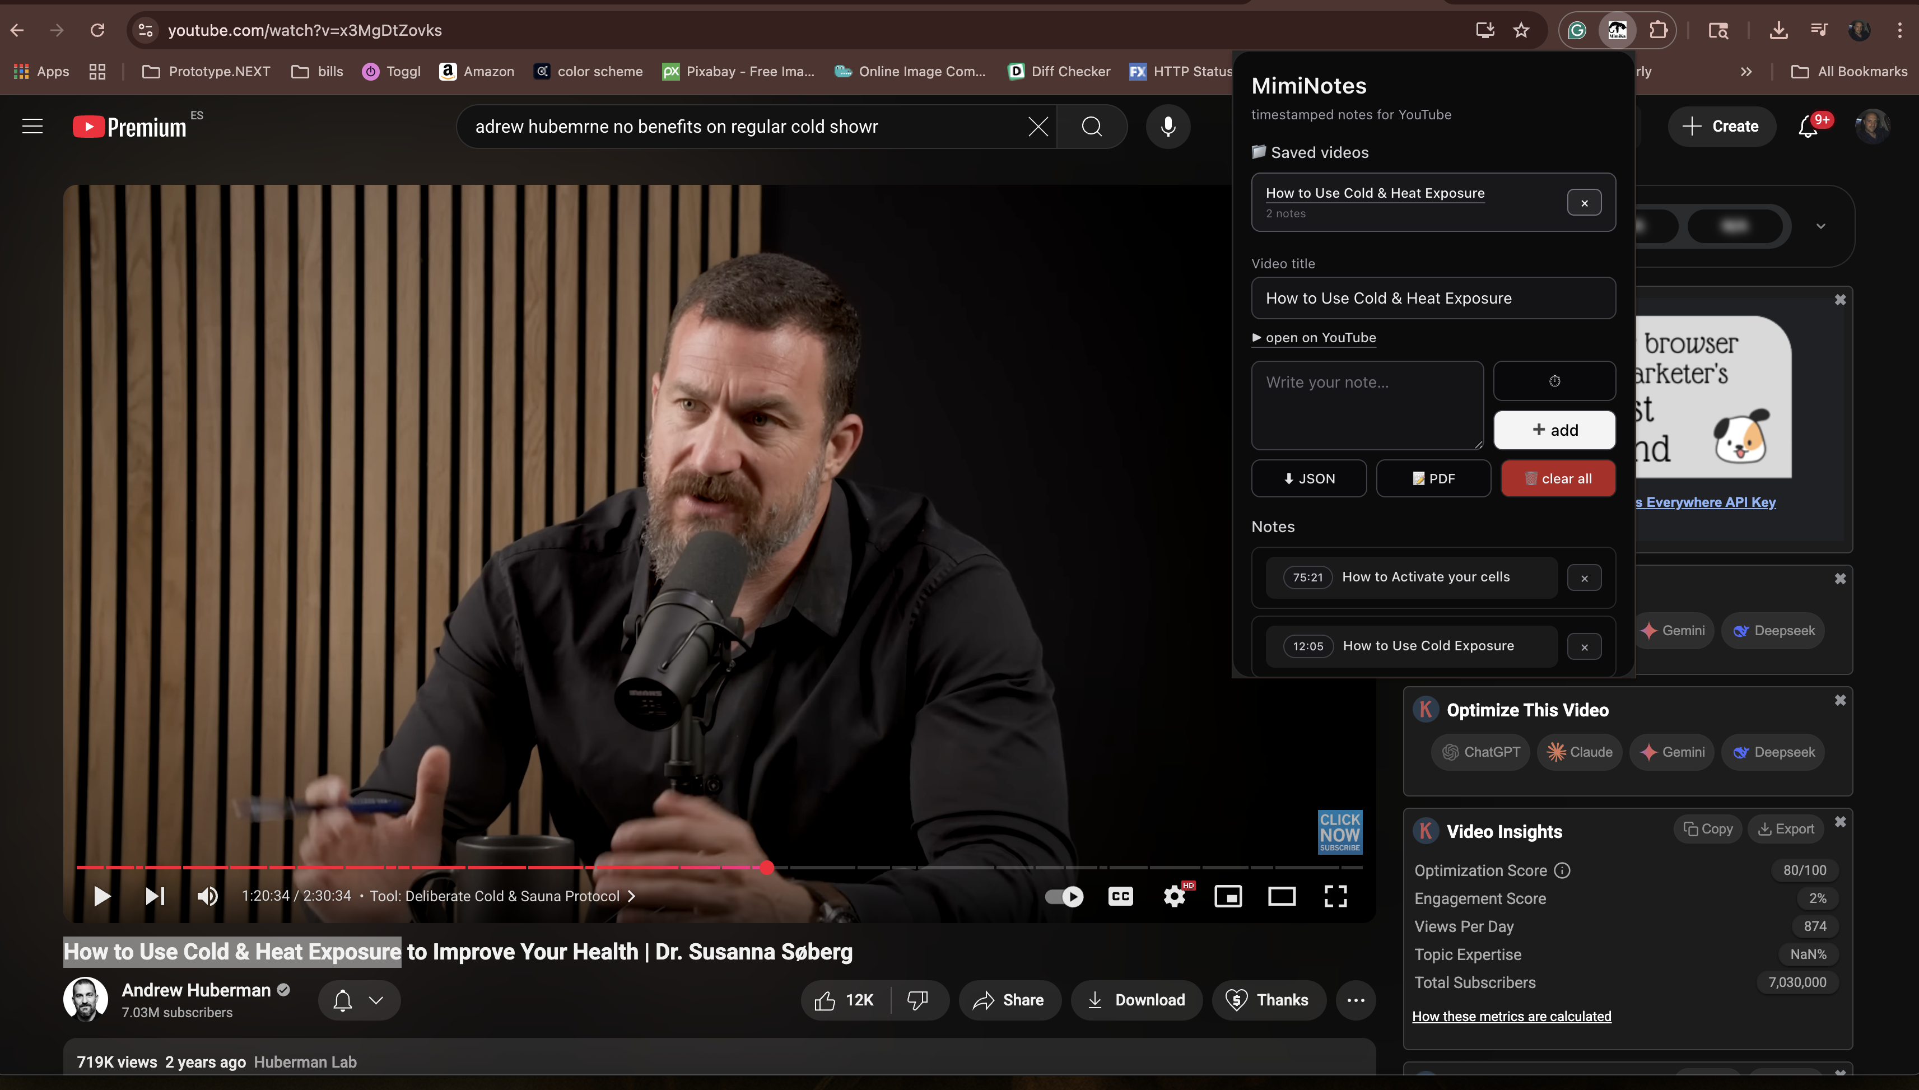Open the Prototype.NEXT bookmark folder

click(206, 71)
